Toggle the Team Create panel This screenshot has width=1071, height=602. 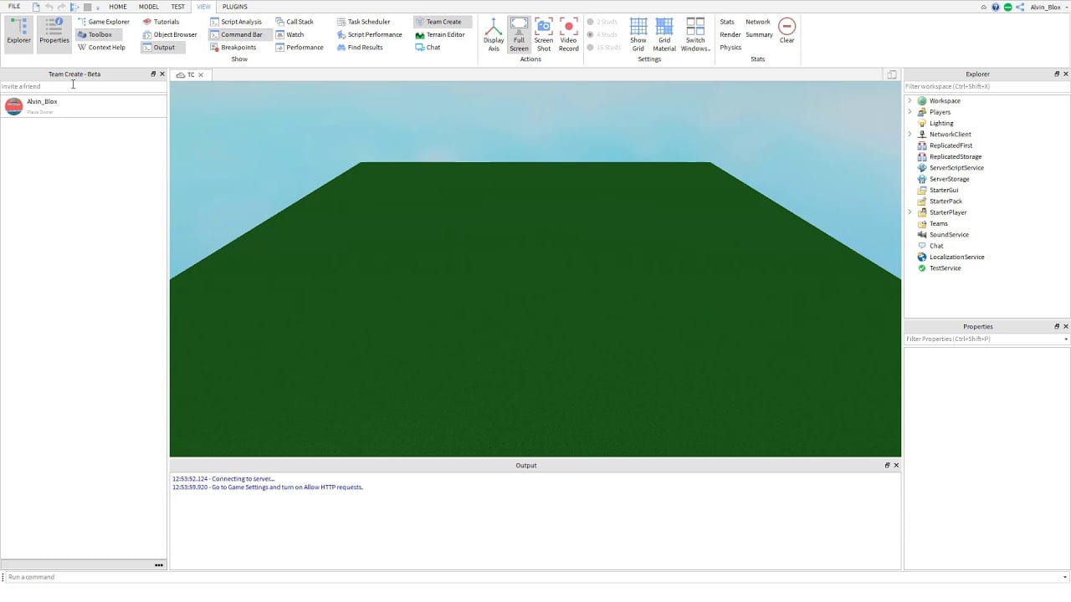443,22
